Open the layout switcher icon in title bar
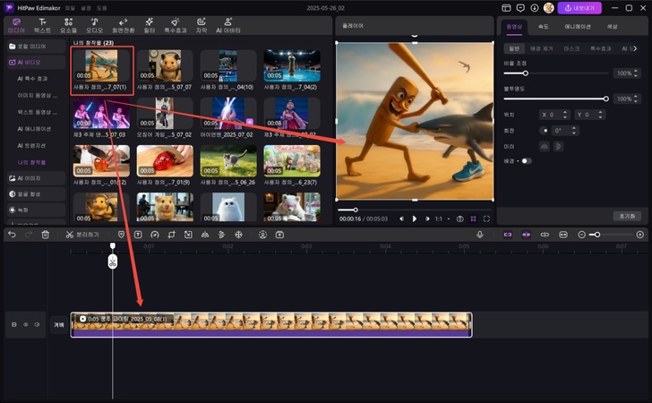652x403 pixels. coord(506,8)
